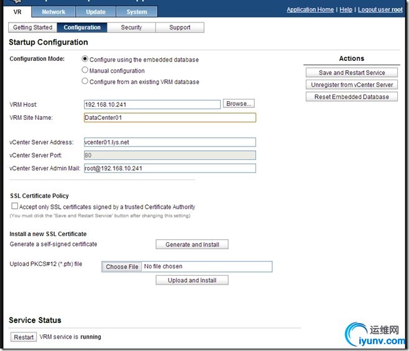Image resolution: width=409 pixels, height=351 pixels.
Task: Click the 'Install a new SSL Certificate' heading
Action: 48,234
